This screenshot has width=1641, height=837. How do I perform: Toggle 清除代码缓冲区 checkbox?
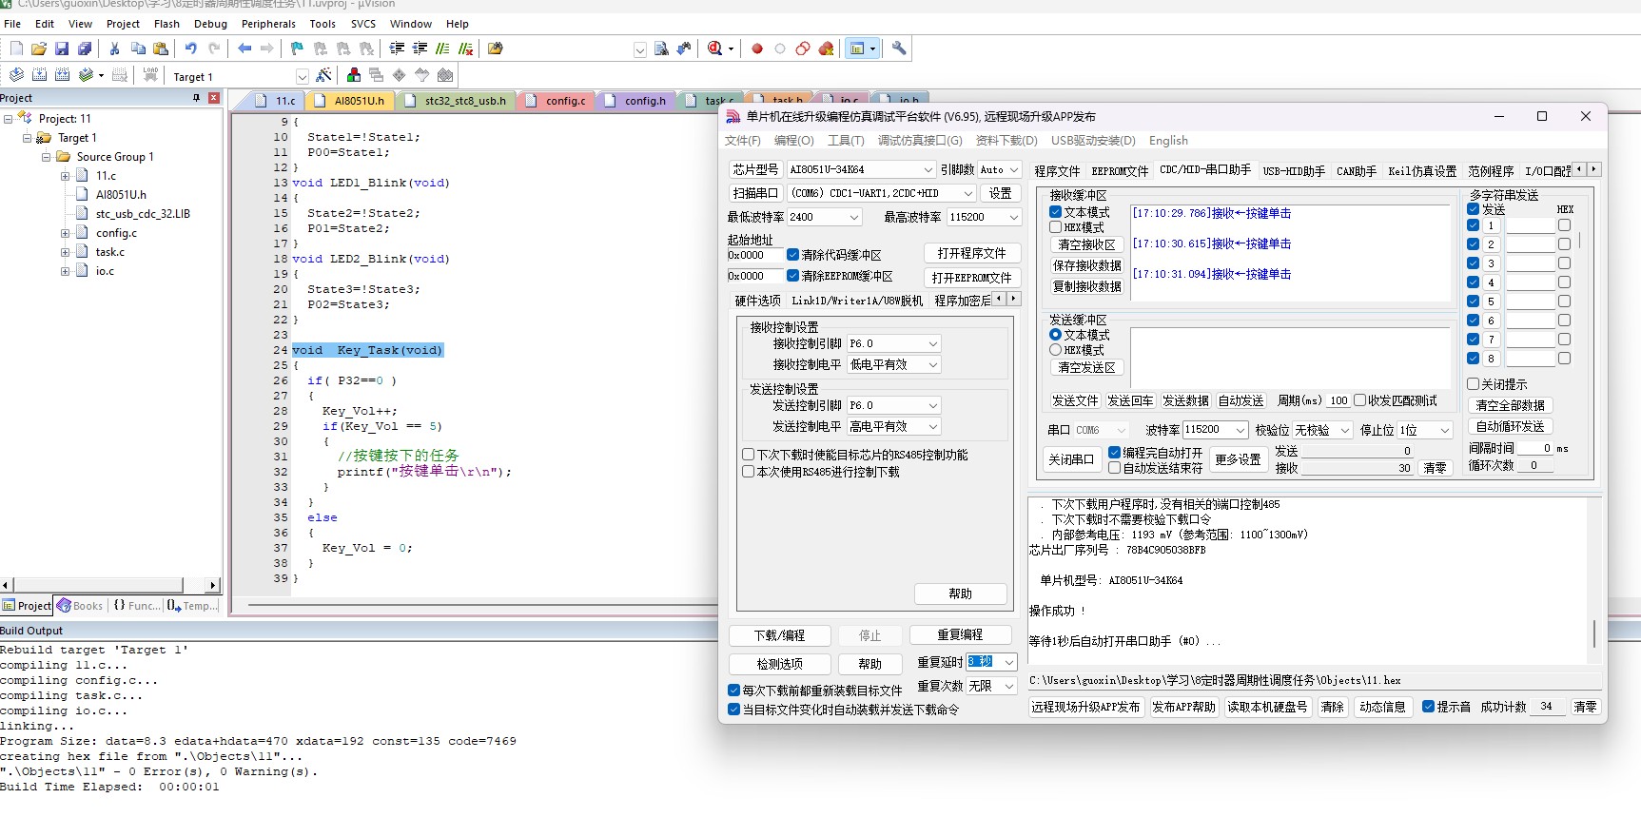(792, 255)
